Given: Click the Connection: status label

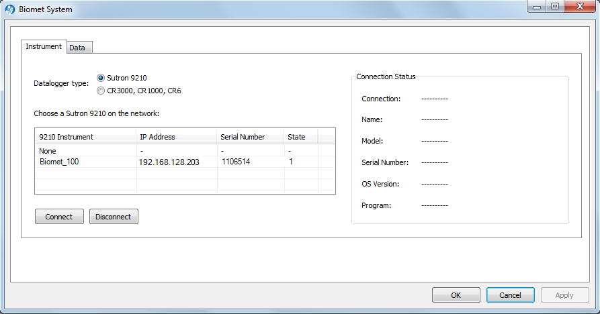Looking at the screenshot, I should pyautogui.click(x=381, y=99).
